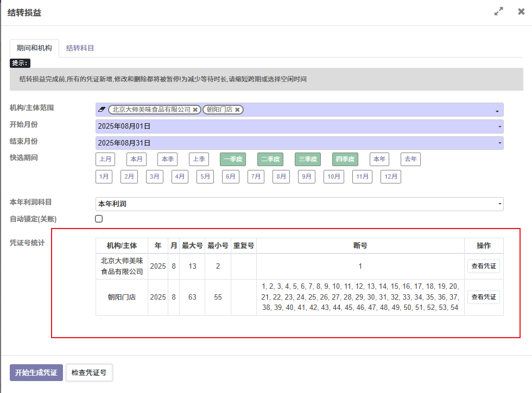The height and width of the screenshot is (393, 532).
Task: Click the 开始生成凭证 button
Action: point(36,373)
